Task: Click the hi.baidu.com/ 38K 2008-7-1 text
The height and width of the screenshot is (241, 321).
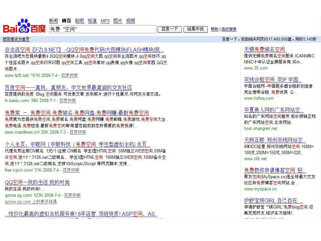Action: tap(30, 101)
